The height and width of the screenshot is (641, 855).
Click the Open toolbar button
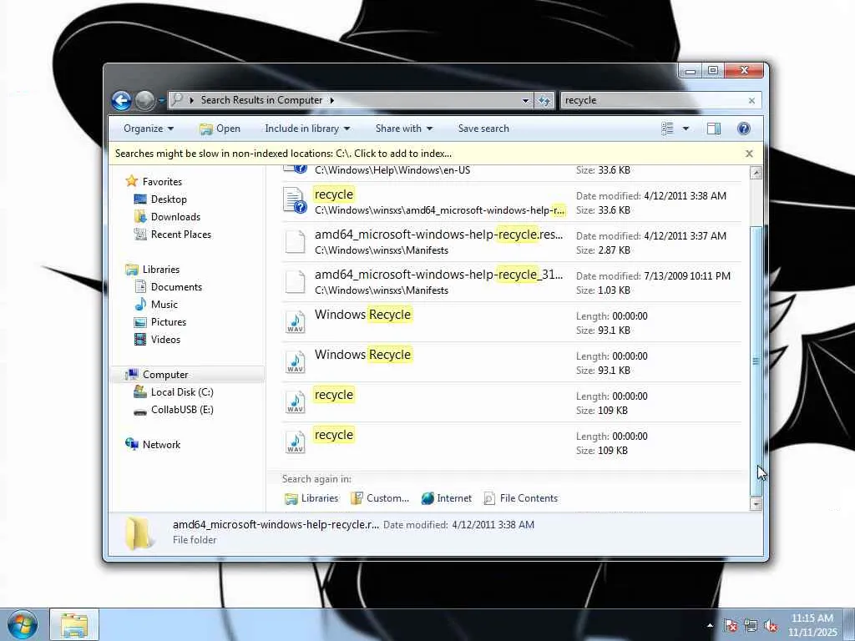(220, 129)
